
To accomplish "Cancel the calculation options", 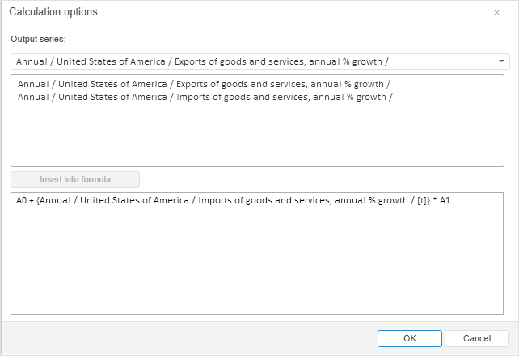I will tap(476, 338).
